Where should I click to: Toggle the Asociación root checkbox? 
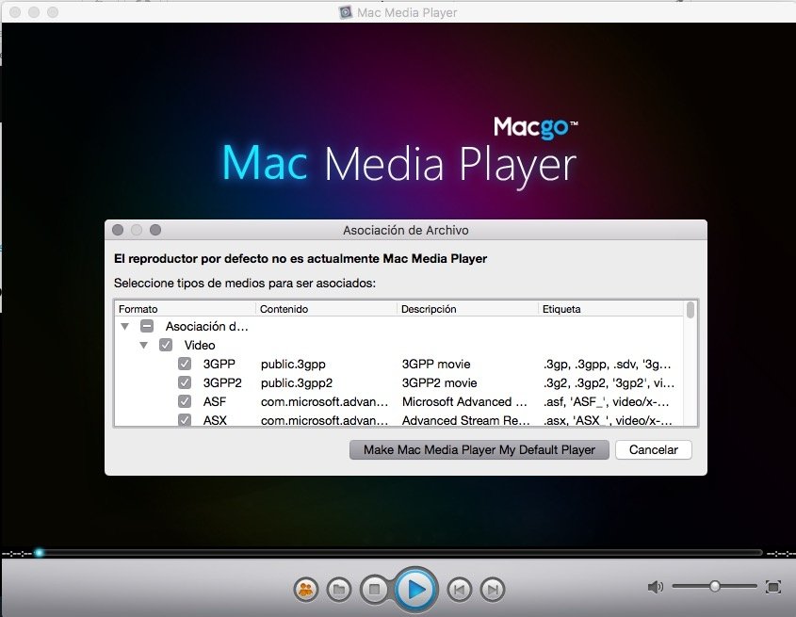click(147, 326)
